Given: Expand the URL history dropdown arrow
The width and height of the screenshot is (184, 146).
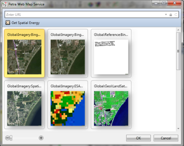Looking at the screenshot, I should 166,15.
